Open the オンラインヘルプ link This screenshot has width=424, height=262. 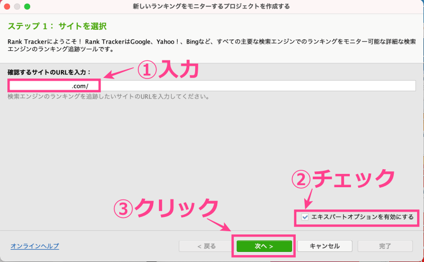[x=35, y=246]
